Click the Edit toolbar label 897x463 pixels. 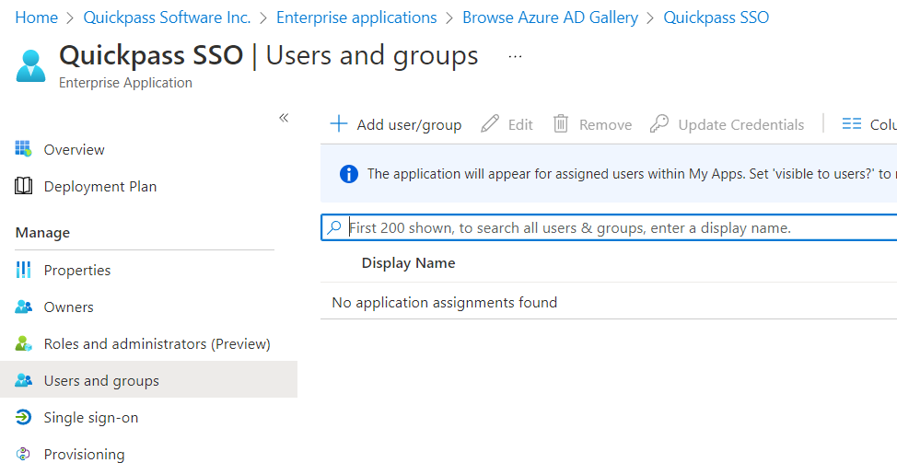point(520,124)
